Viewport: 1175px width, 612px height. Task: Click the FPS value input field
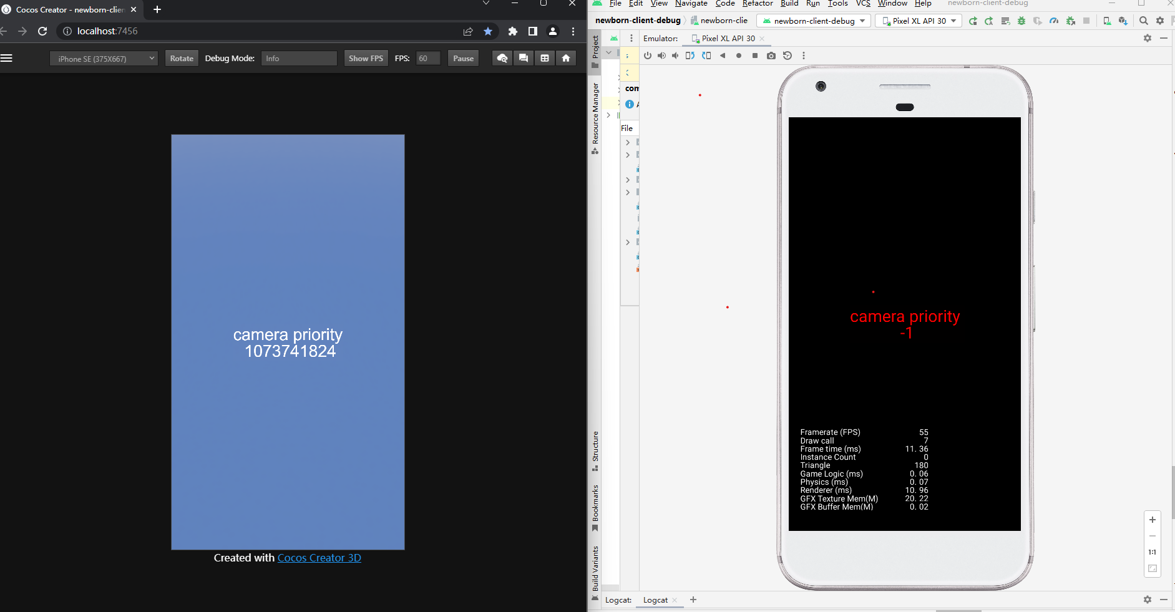[427, 57]
